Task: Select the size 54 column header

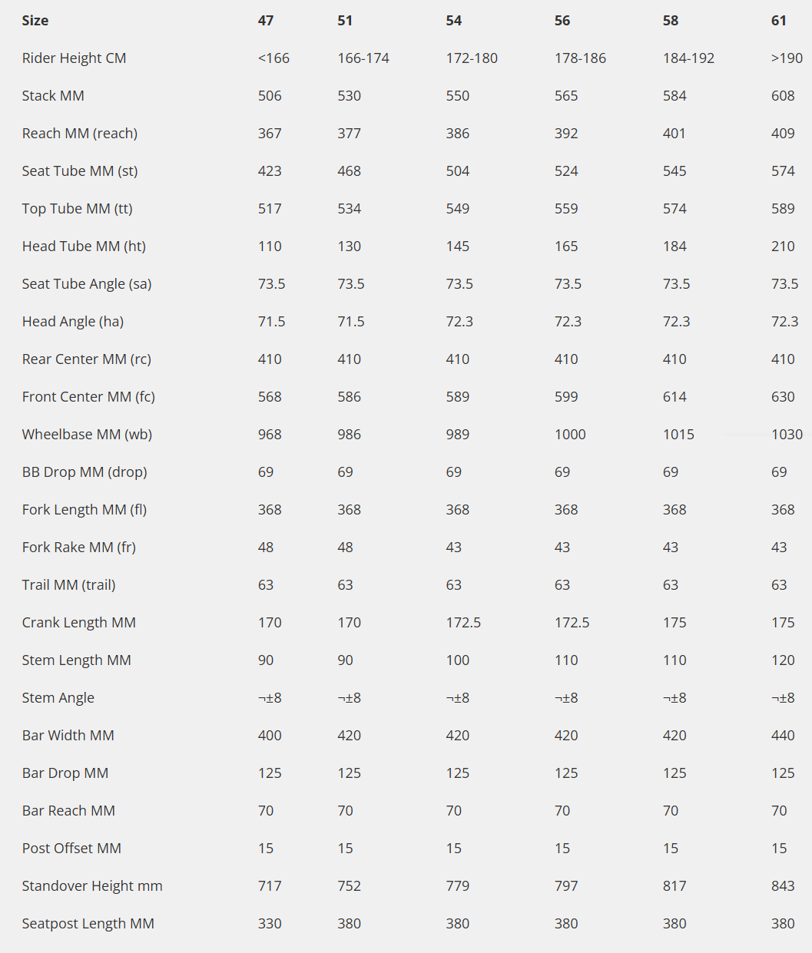Action: click(x=454, y=21)
